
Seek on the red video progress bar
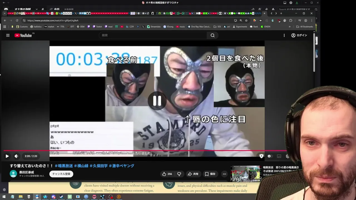point(145,151)
